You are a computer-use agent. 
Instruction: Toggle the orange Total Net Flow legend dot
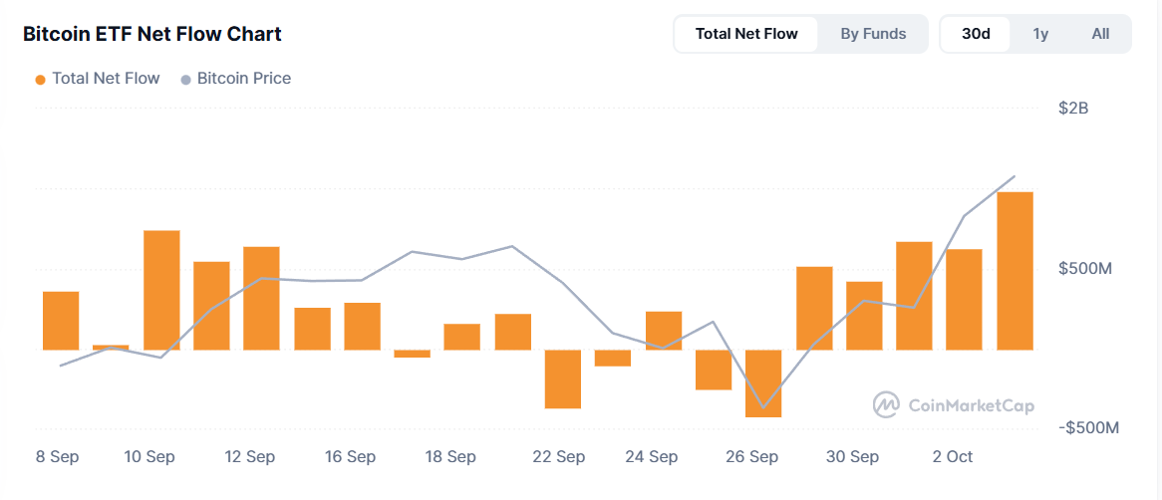tap(40, 79)
